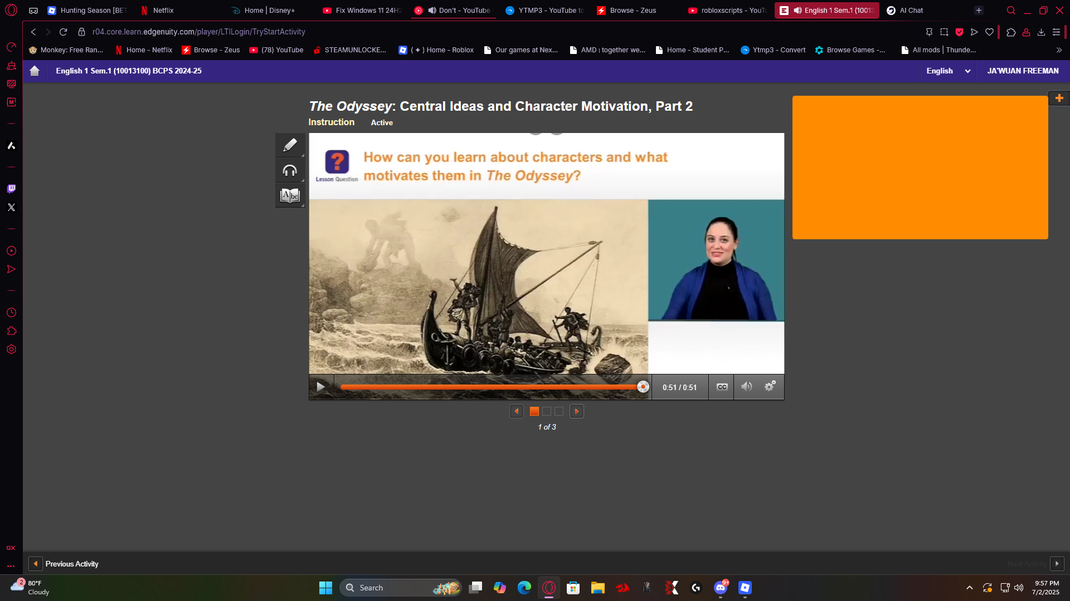Open Twitch in Opera sidebar
This screenshot has height=601, width=1070.
tap(11, 189)
